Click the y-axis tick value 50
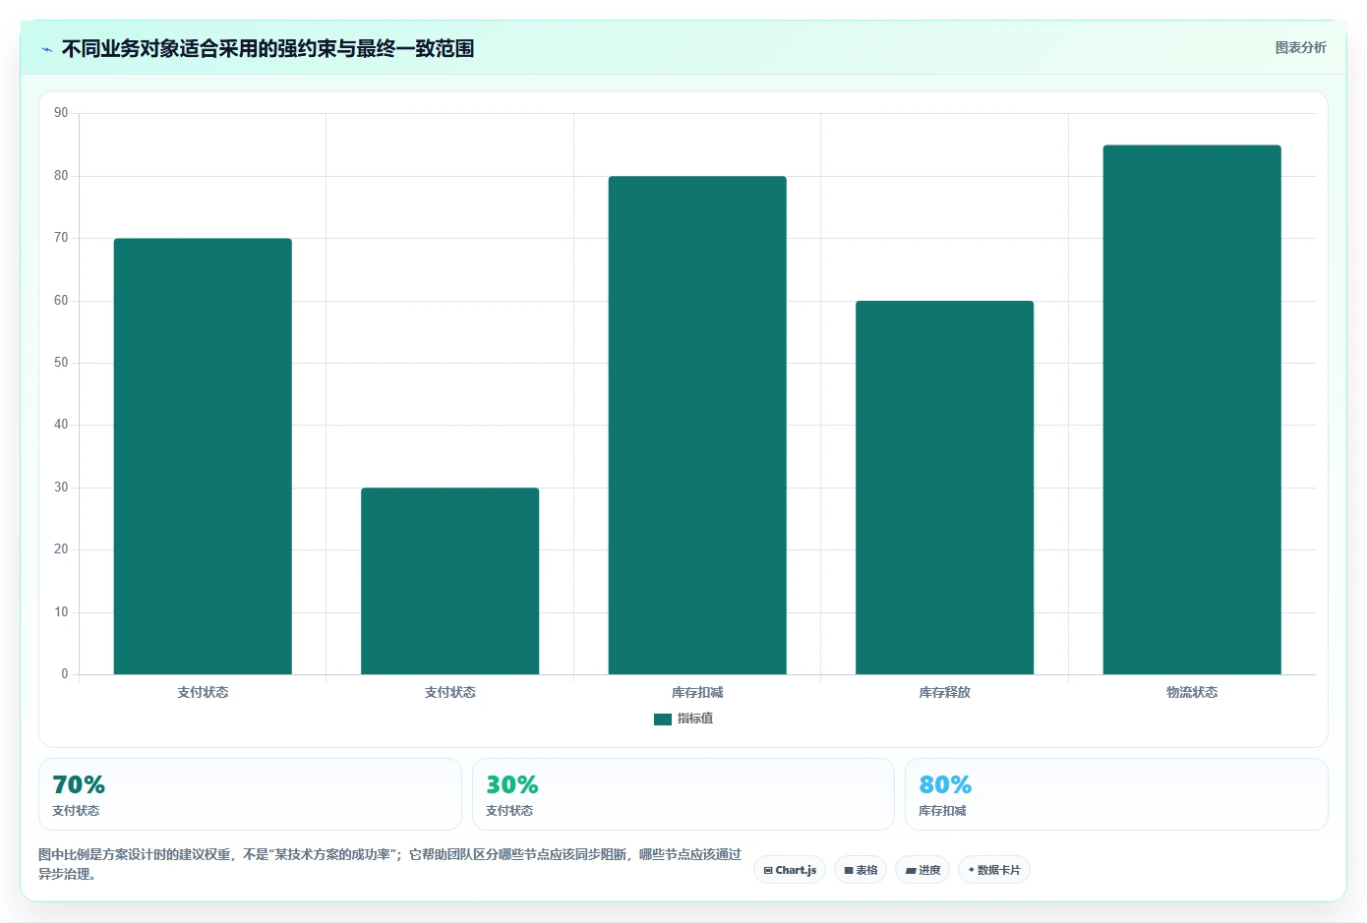 pyautogui.click(x=61, y=363)
